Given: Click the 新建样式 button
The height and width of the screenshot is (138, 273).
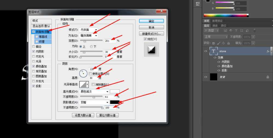Looking at the screenshot, I should (151, 34).
